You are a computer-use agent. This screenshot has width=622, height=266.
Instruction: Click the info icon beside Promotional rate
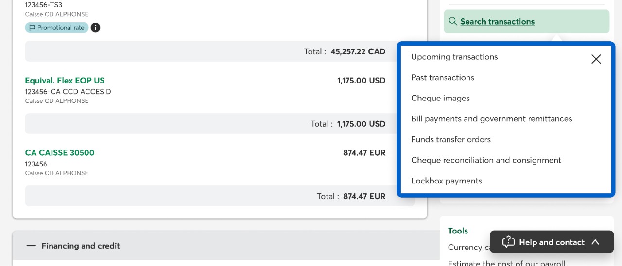(x=96, y=28)
